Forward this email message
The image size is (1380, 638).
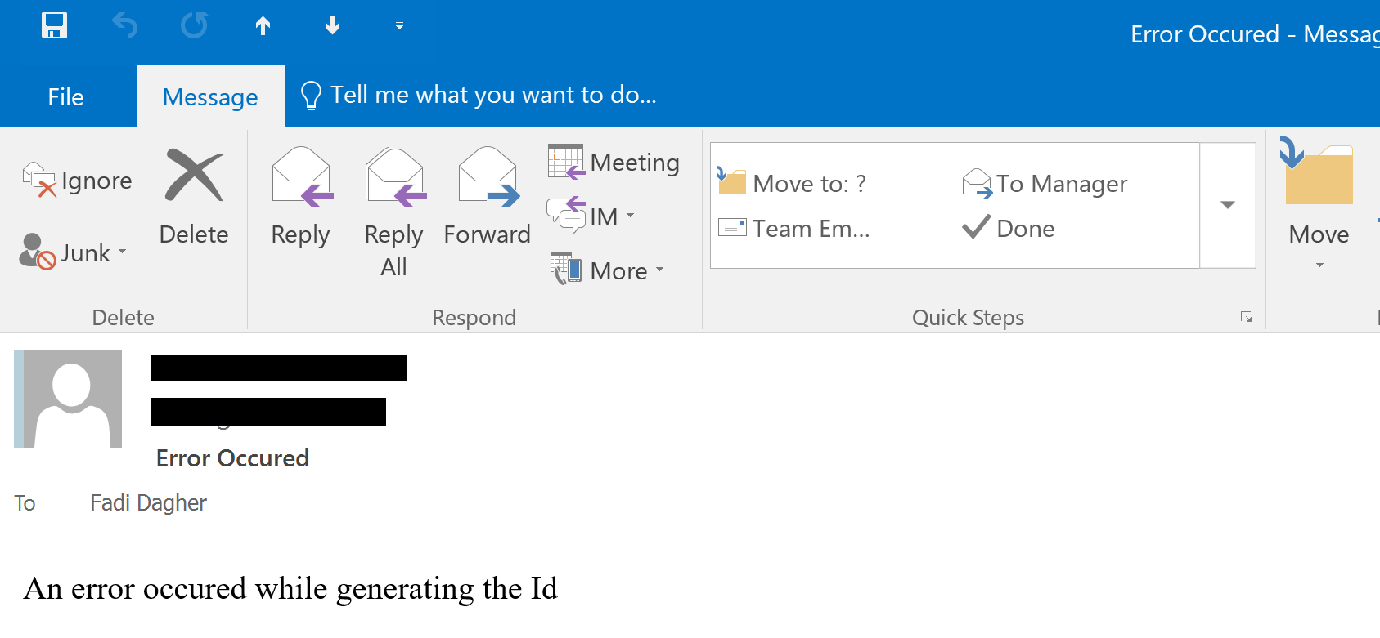click(x=488, y=197)
